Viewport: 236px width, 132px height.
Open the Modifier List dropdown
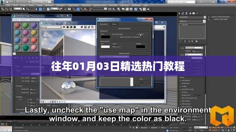pyautogui.click(x=192, y=21)
